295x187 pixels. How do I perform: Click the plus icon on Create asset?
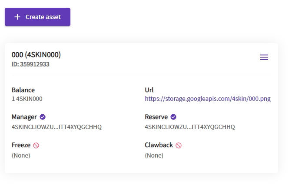click(x=17, y=17)
